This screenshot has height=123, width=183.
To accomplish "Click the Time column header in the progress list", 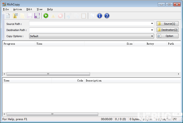I will coord(60,44).
